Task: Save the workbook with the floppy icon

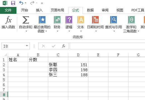Action: 13,3
